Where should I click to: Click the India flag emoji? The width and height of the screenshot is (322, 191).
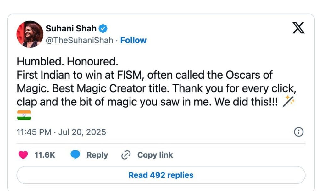[x=24, y=115]
